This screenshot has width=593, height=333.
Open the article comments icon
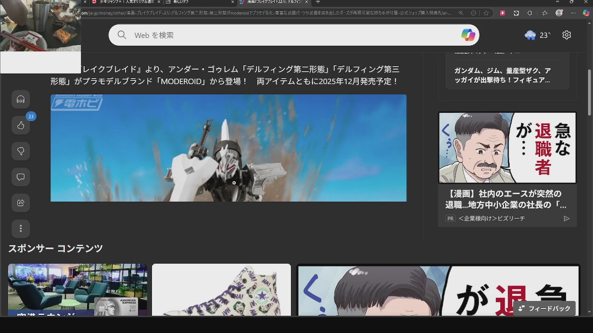(21, 177)
